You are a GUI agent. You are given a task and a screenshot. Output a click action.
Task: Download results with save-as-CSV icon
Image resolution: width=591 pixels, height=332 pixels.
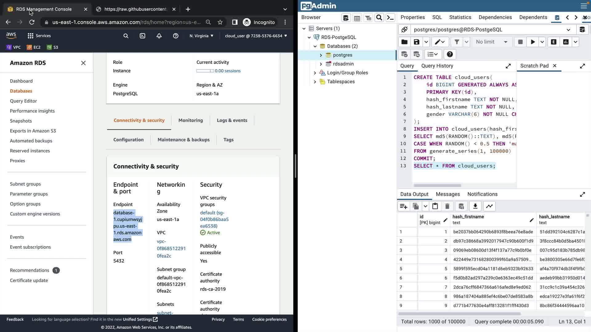475,206
